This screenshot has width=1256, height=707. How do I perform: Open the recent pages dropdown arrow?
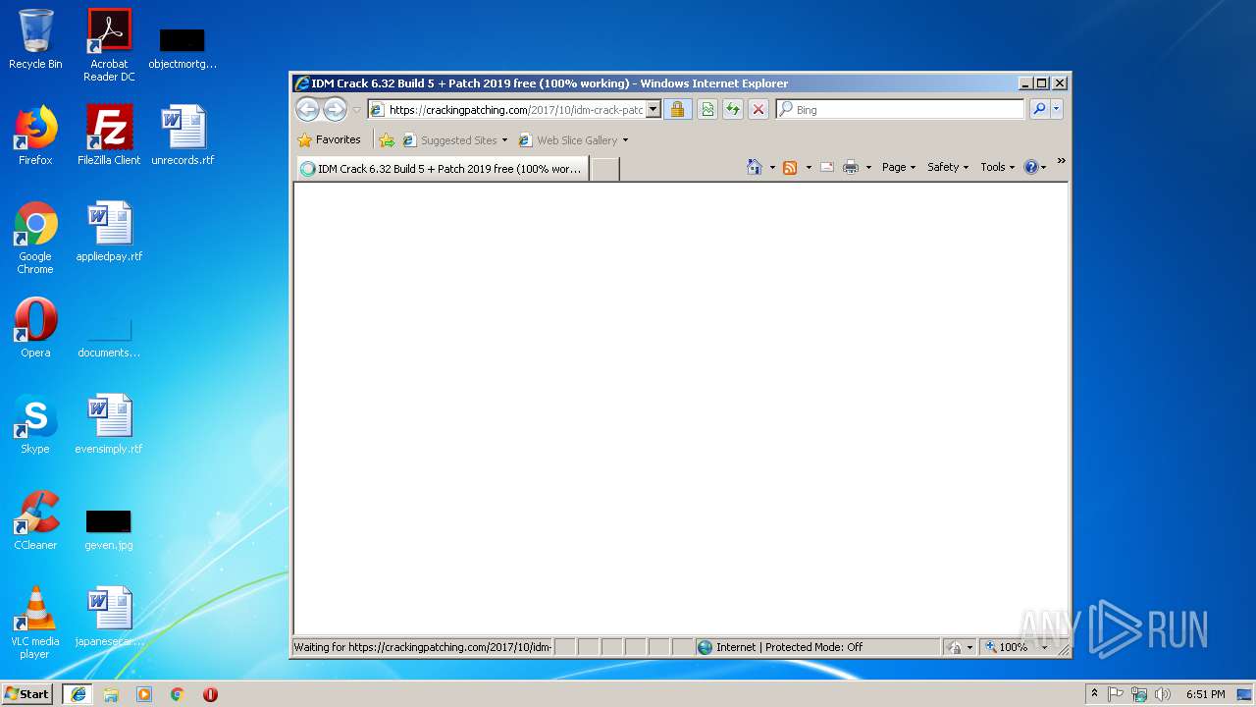pos(357,110)
